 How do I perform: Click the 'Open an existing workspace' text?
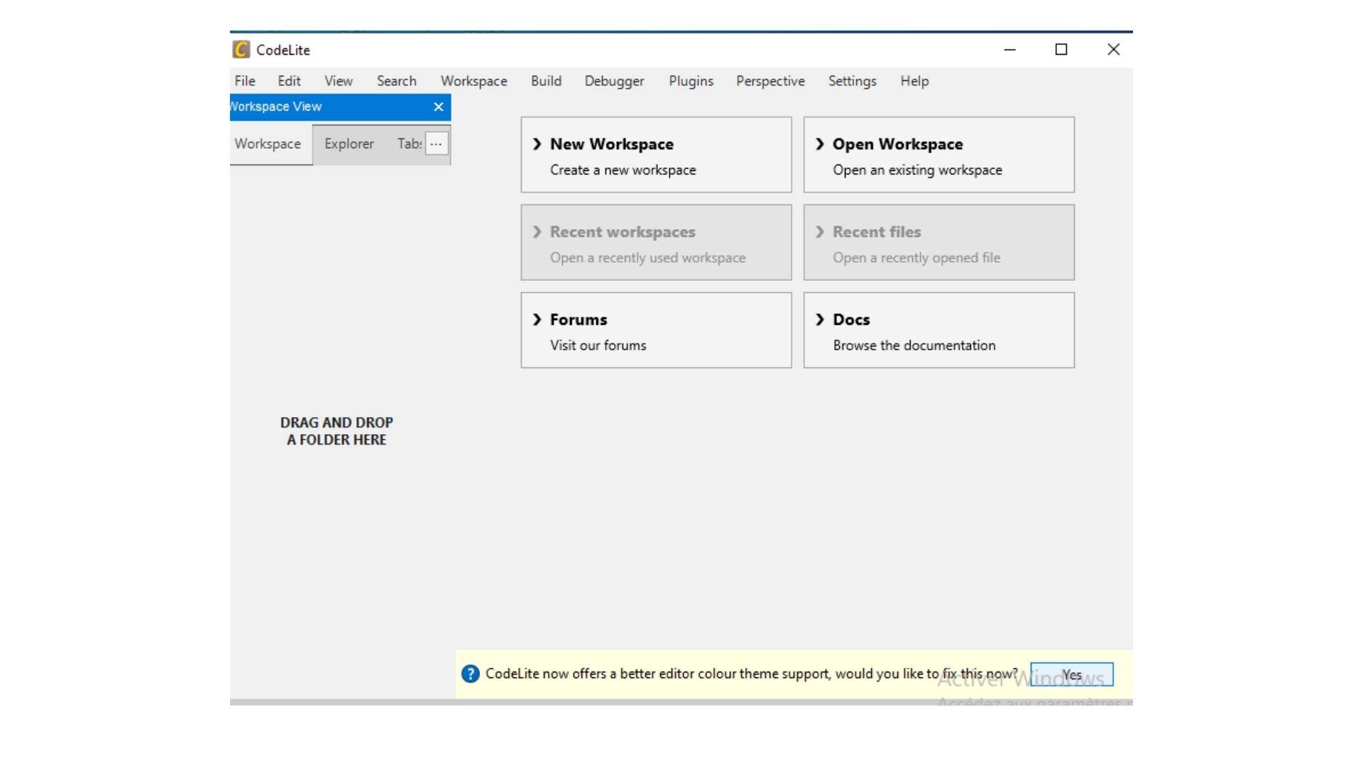tap(918, 170)
